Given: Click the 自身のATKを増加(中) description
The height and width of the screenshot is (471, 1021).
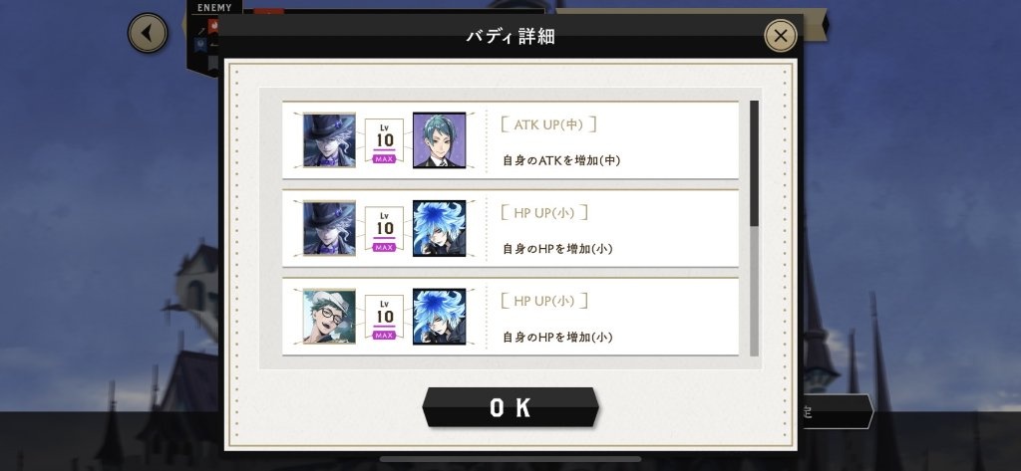Looking at the screenshot, I should [x=561, y=160].
